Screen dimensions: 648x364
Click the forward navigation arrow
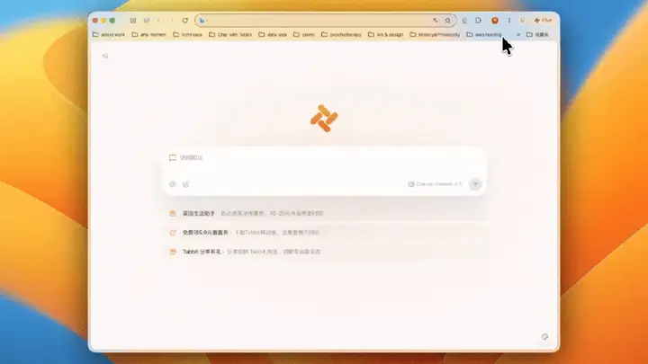click(172, 20)
